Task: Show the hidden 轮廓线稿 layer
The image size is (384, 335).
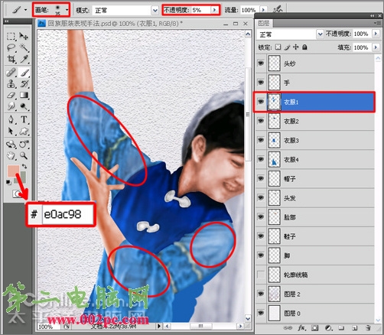Action: pyautogui.click(x=261, y=275)
